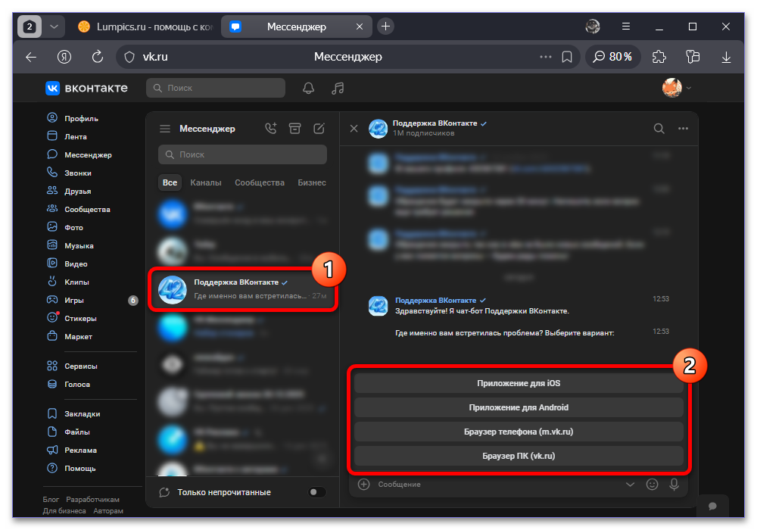Open Yandex home via the Я icon
This screenshot has width=757, height=530.
[x=64, y=57]
